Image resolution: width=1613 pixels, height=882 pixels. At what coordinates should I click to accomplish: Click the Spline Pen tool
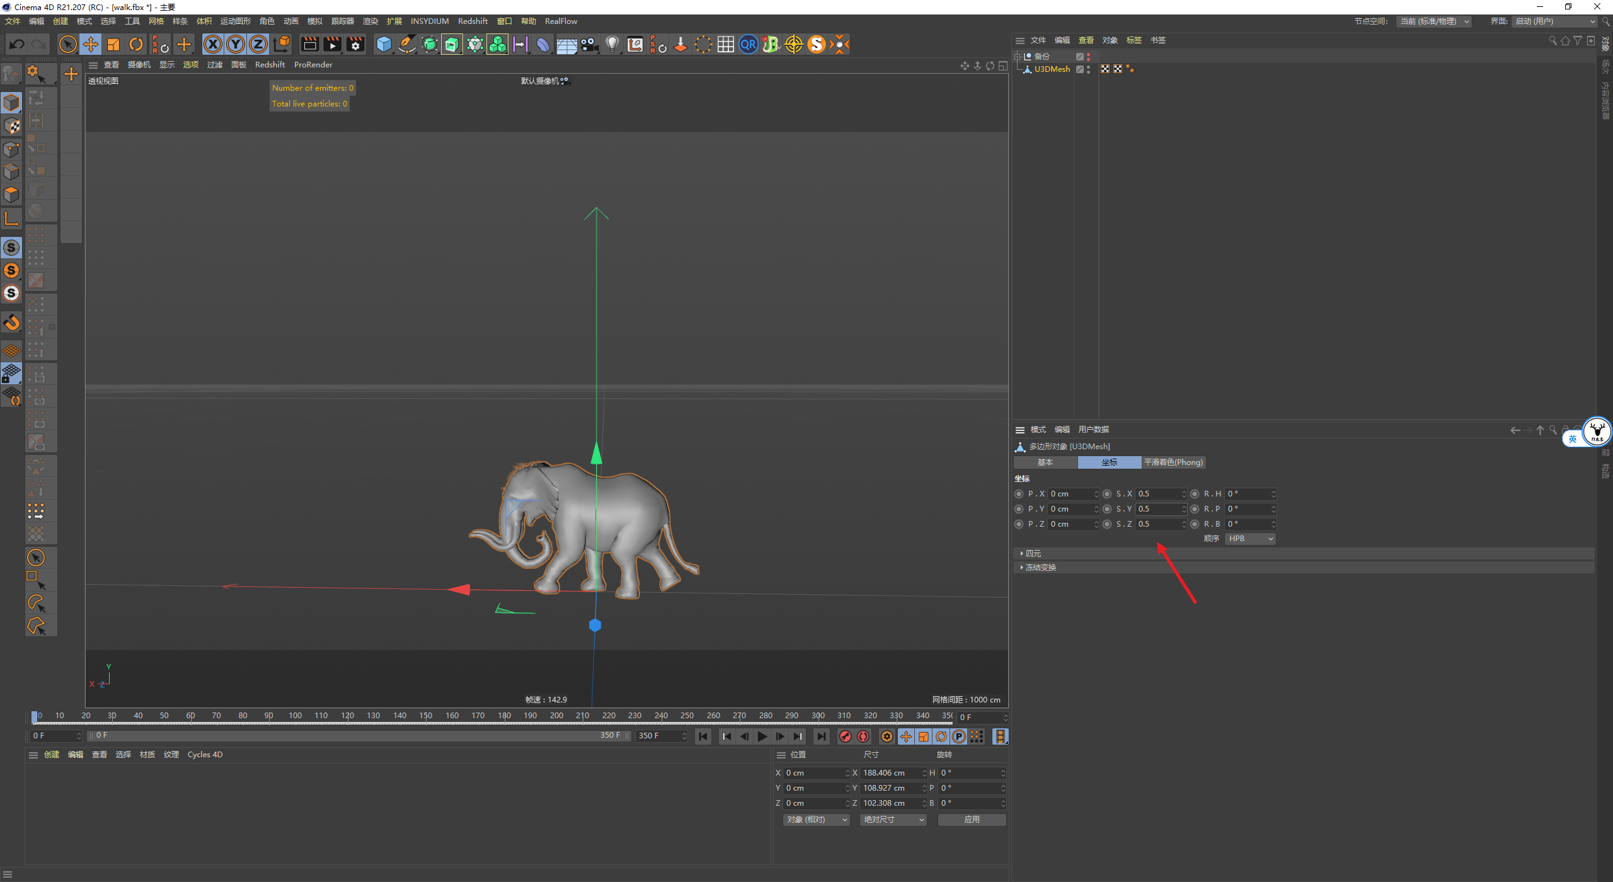[407, 44]
